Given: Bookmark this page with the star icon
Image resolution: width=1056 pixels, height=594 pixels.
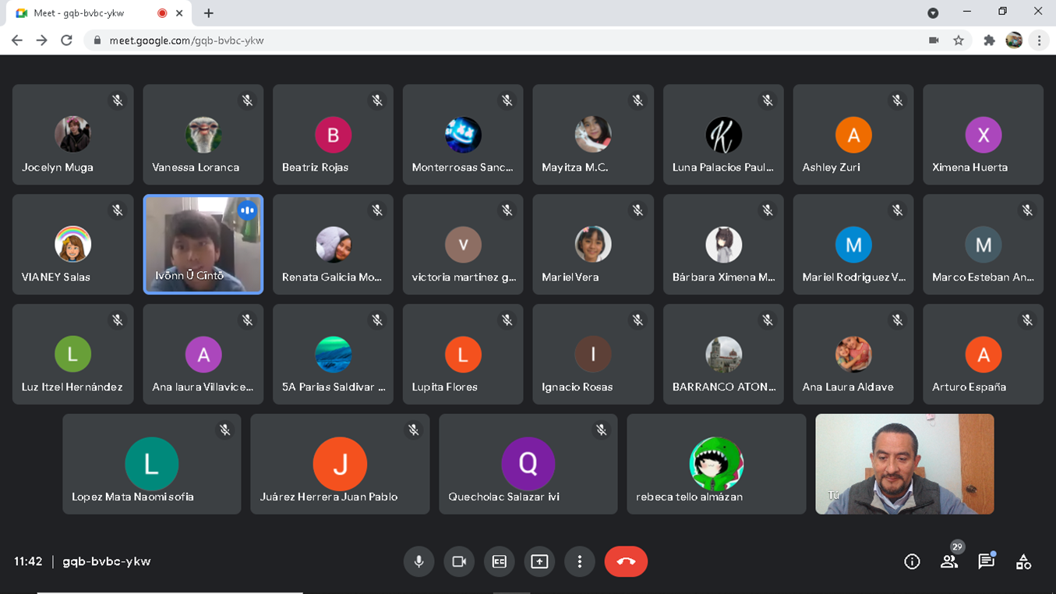Looking at the screenshot, I should 959,41.
